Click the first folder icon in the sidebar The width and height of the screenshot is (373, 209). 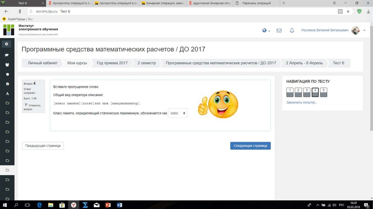pos(7,103)
